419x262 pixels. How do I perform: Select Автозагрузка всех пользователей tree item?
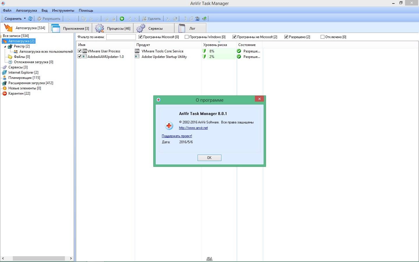46,52
